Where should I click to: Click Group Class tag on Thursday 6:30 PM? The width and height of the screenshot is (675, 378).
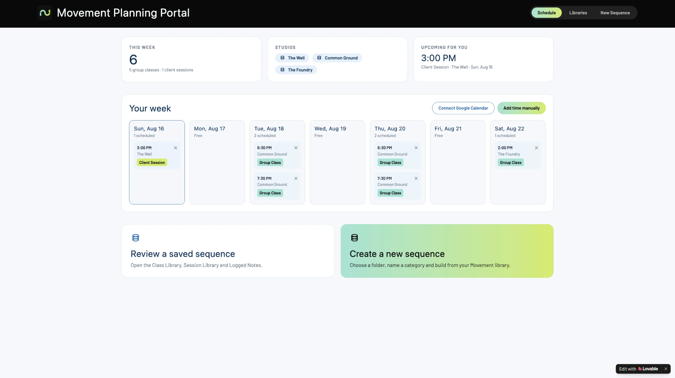(x=390, y=163)
